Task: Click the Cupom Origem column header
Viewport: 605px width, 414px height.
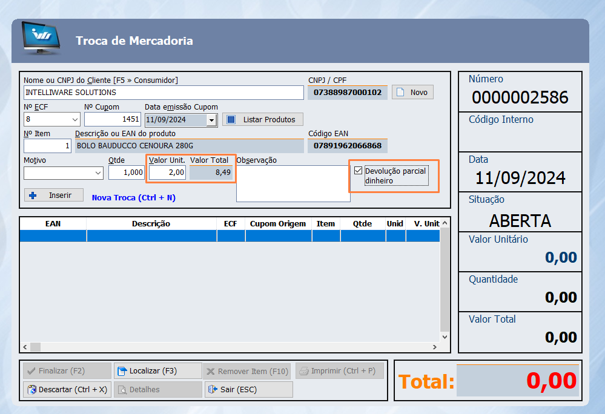Action: [278, 223]
